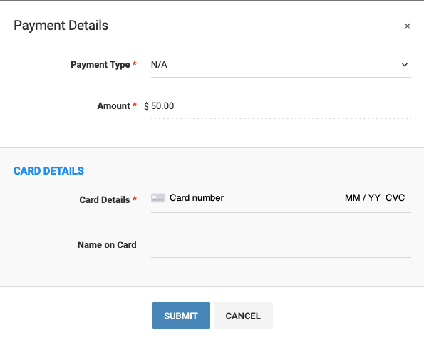Submit the payment

click(x=181, y=316)
